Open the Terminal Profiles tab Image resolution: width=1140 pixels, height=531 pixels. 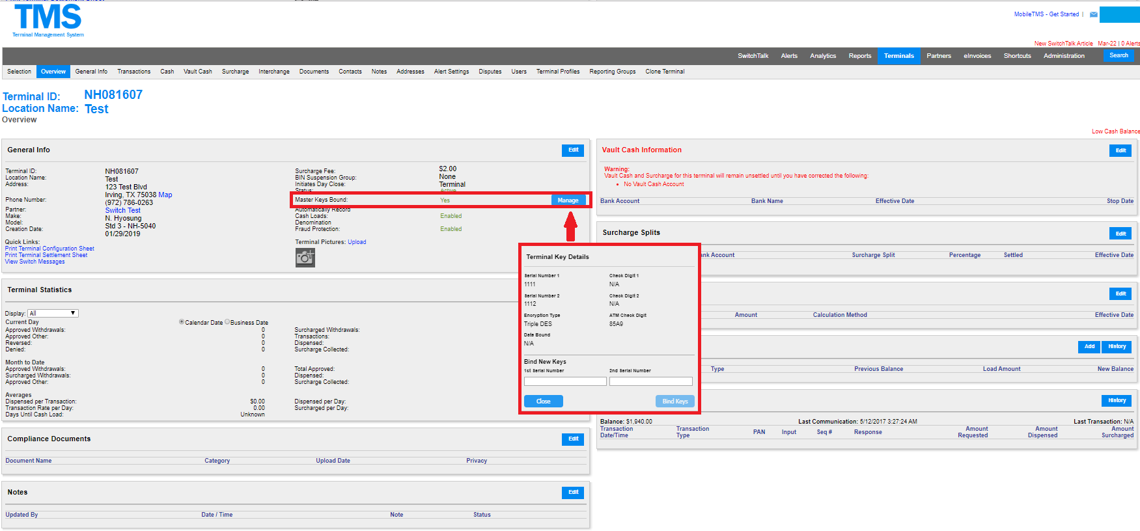pyautogui.click(x=558, y=72)
